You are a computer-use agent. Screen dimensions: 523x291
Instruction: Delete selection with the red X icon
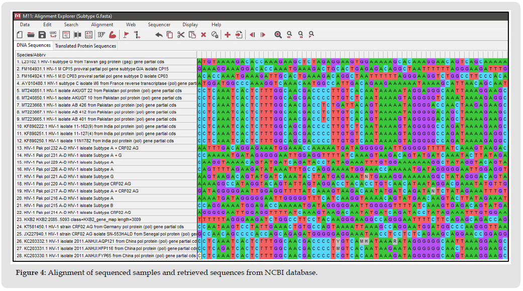pos(203,35)
